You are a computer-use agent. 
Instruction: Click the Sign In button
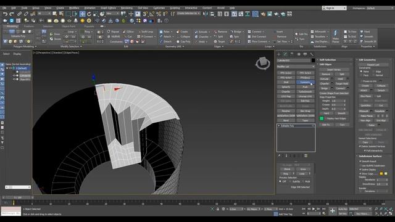[334, 8]
